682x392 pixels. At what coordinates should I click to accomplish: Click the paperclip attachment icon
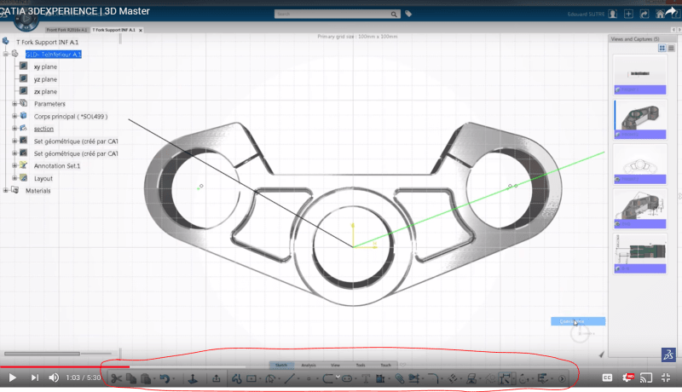pos(400,378)
